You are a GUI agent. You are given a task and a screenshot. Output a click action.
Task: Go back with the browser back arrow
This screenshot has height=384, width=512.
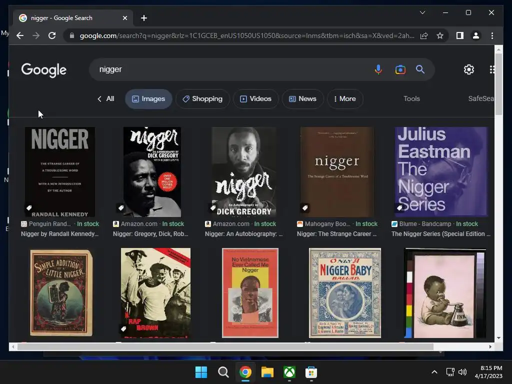coord(20,35)
